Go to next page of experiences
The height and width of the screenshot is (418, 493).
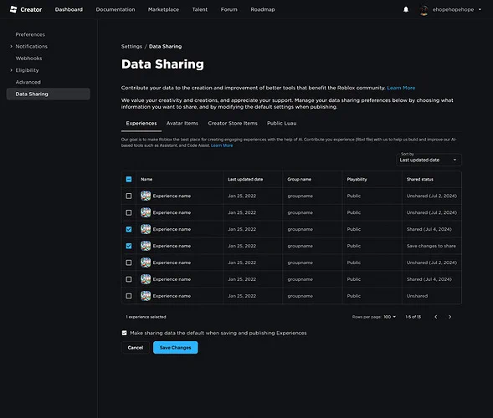pos(450,317)
